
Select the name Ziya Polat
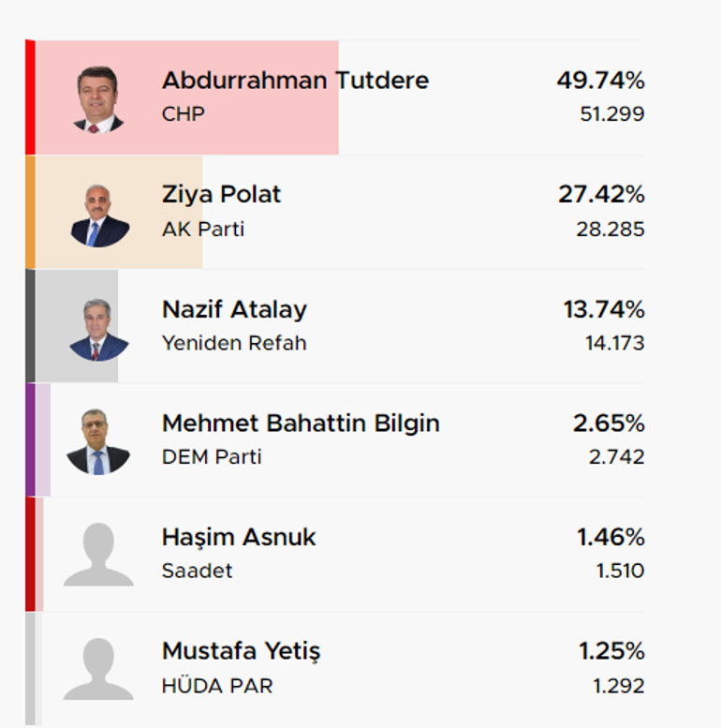(221, 195)
